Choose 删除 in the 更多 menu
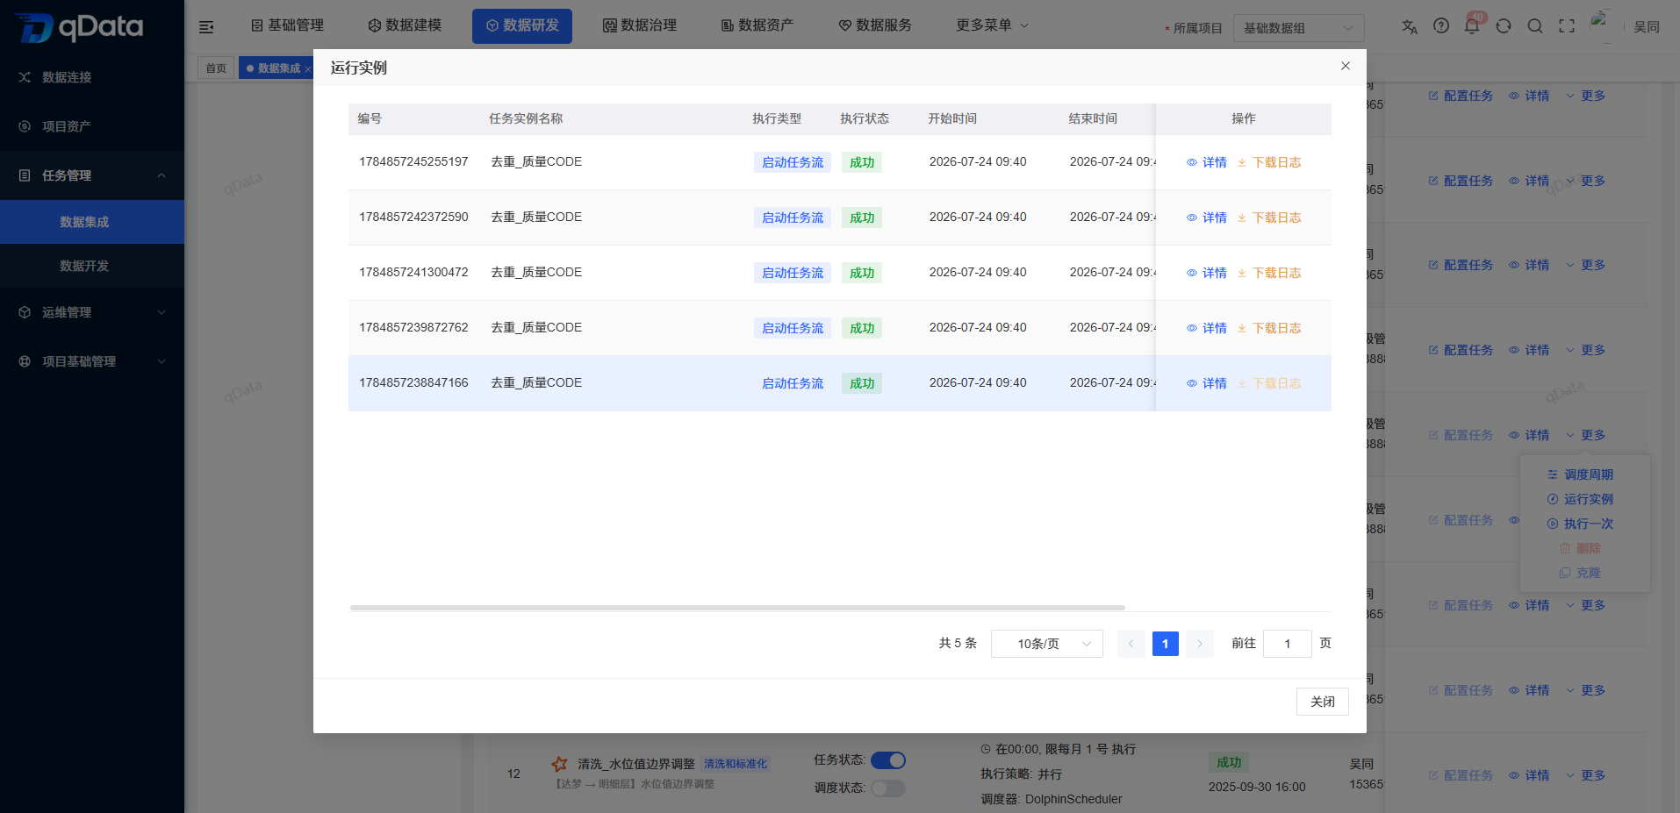1680x813 pixels. tap(1581, 548)
